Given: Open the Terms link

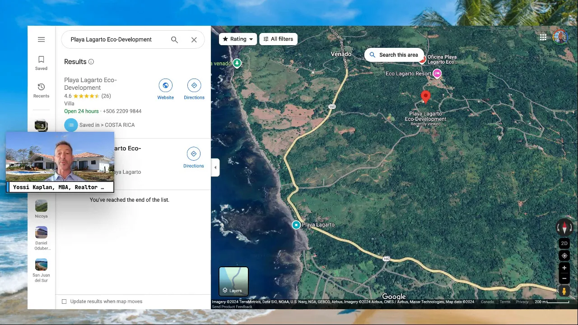Looking at the screenshot, I should tap(505, 302).
